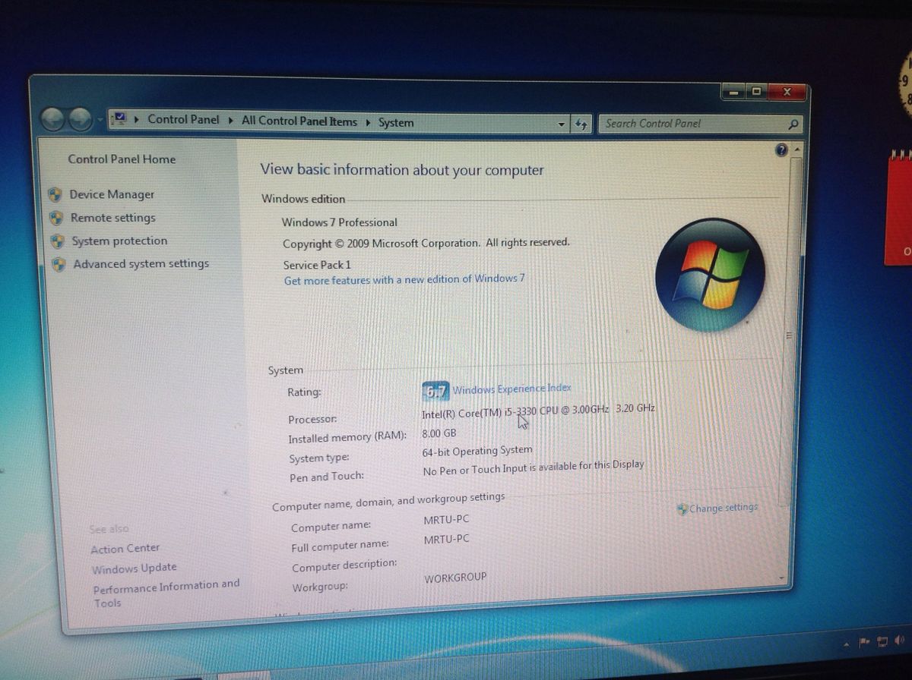Open Remote settings link
The width and height of the screenshot is (912, 680).
(x=113, y=218)
